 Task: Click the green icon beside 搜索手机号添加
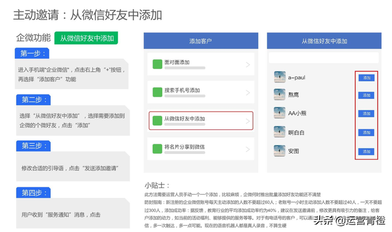tap(157, 92)
